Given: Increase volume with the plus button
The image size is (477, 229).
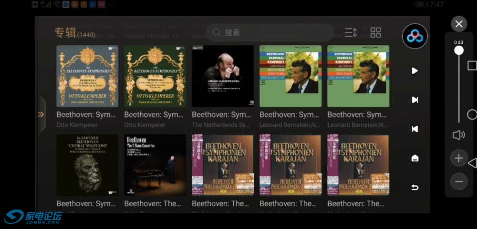Looking at the screenshot, I should (x=459, y=158).
